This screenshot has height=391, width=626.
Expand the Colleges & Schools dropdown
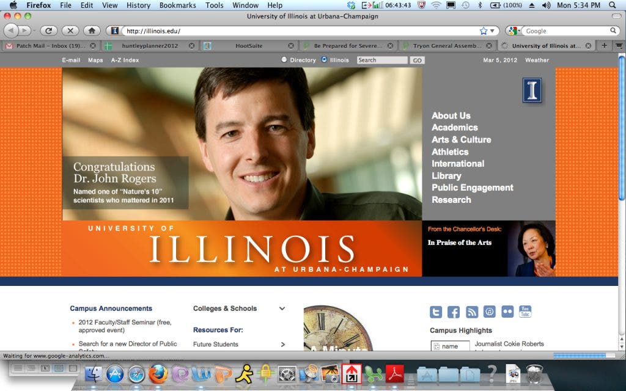(282, 309)
